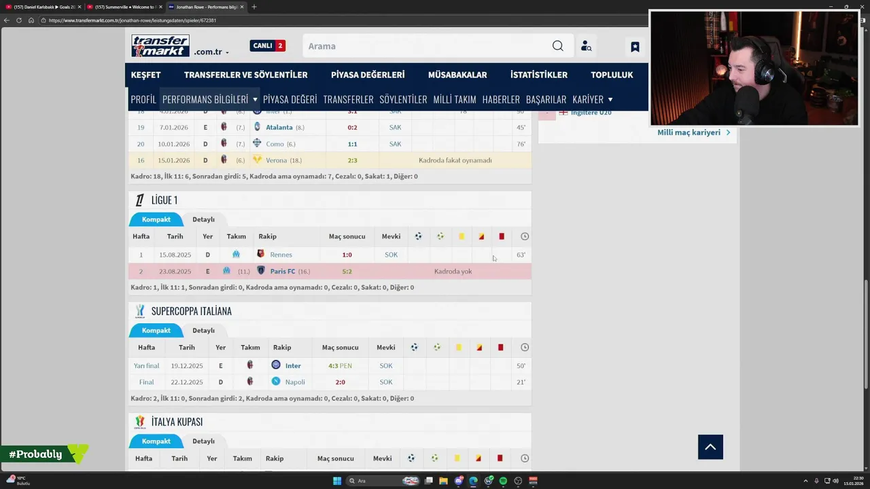Click the Rennes club crest
This screenshot has width=870, height=489.
pos(260,254)
